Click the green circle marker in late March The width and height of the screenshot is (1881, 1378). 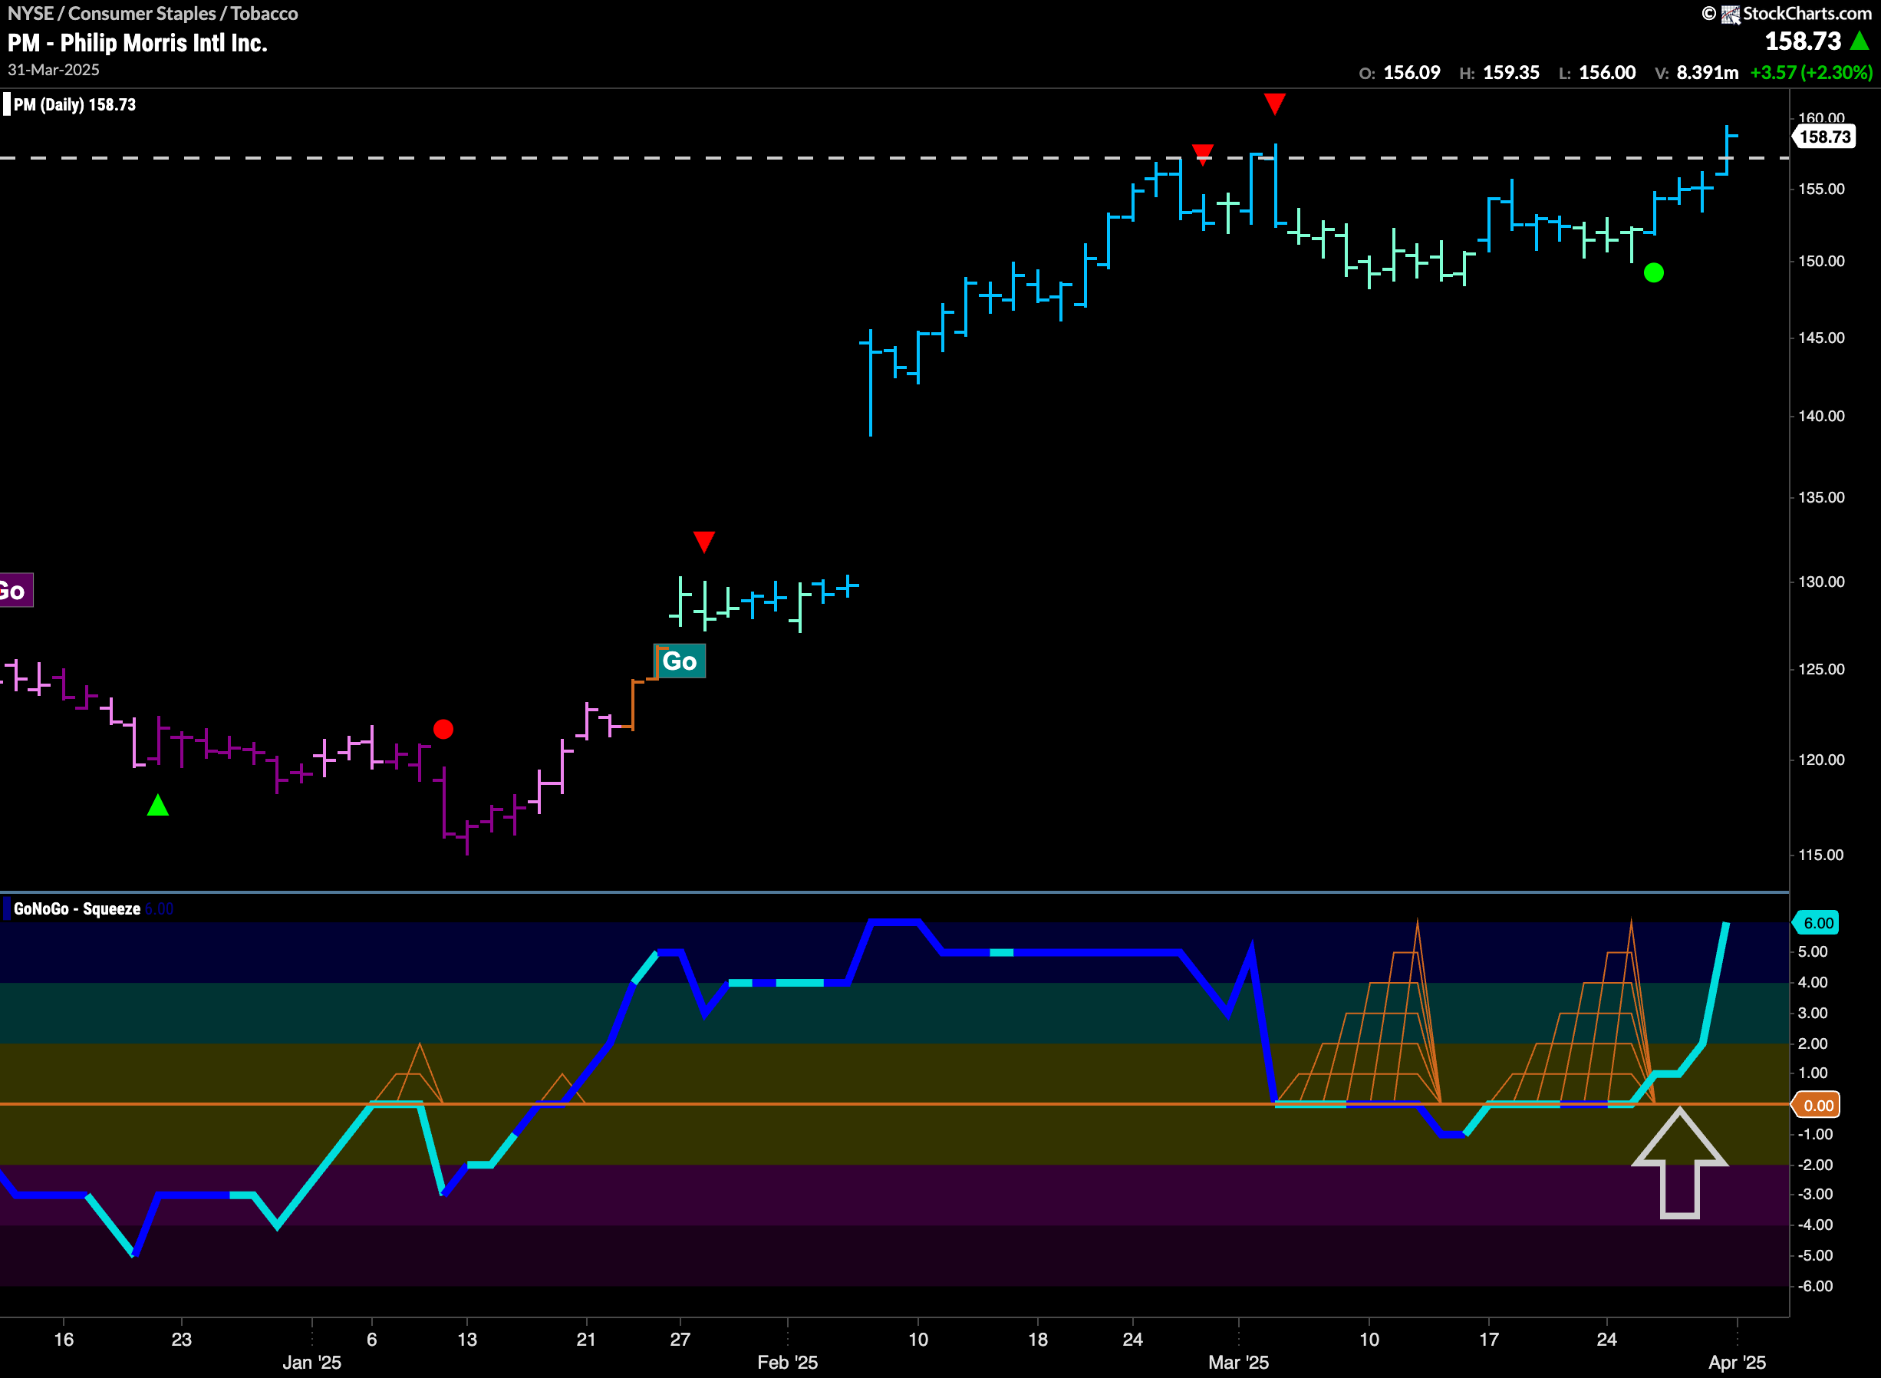(1653, 273)
